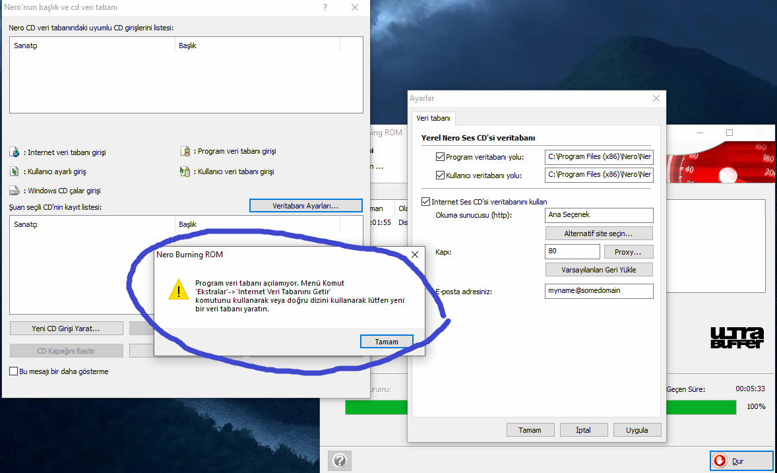Viewport: 777px width, 473px height.
Task: Click the Dur stop button in burn window
Action: coord(742,461)
